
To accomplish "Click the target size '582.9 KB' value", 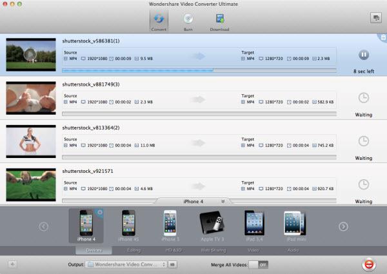I will click(x=326, y=102).
